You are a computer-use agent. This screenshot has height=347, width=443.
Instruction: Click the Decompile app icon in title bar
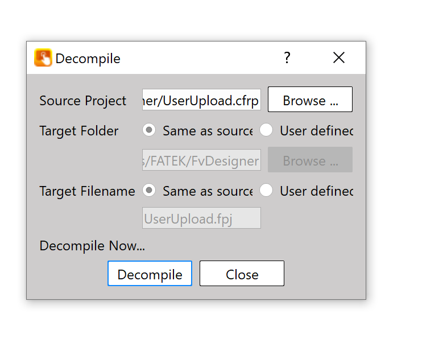(x=43, y=58)
